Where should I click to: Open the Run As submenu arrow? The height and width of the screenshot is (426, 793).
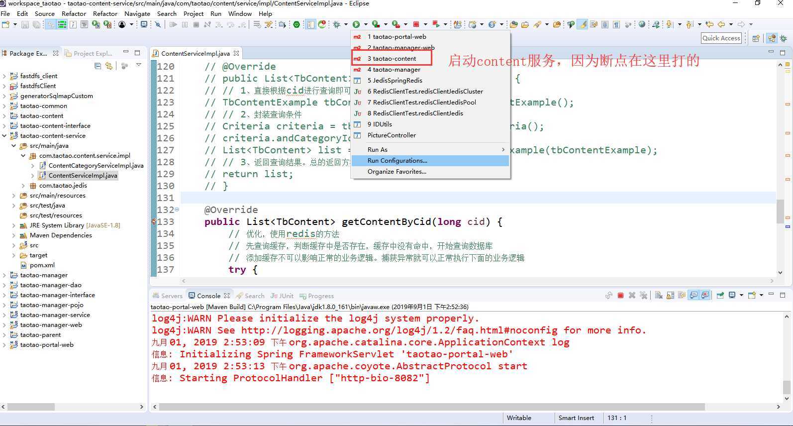click(503, 150)
